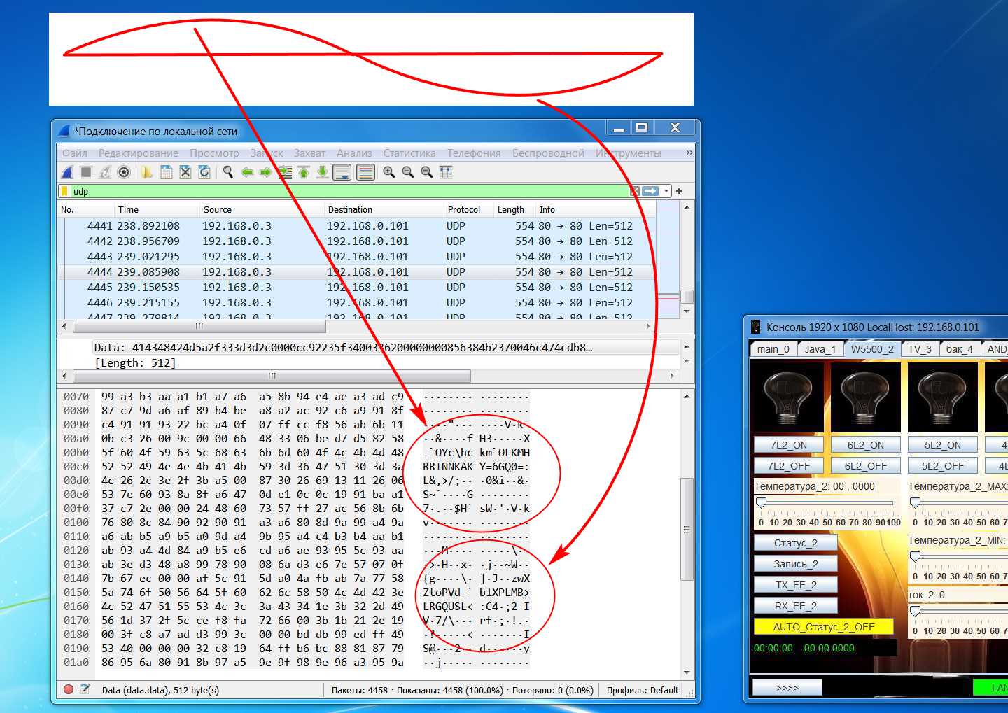This screenshot has width=1008, height=713.
Task: Switch to Java_1 tab in Консоль
Action: [x=820, y=348]
